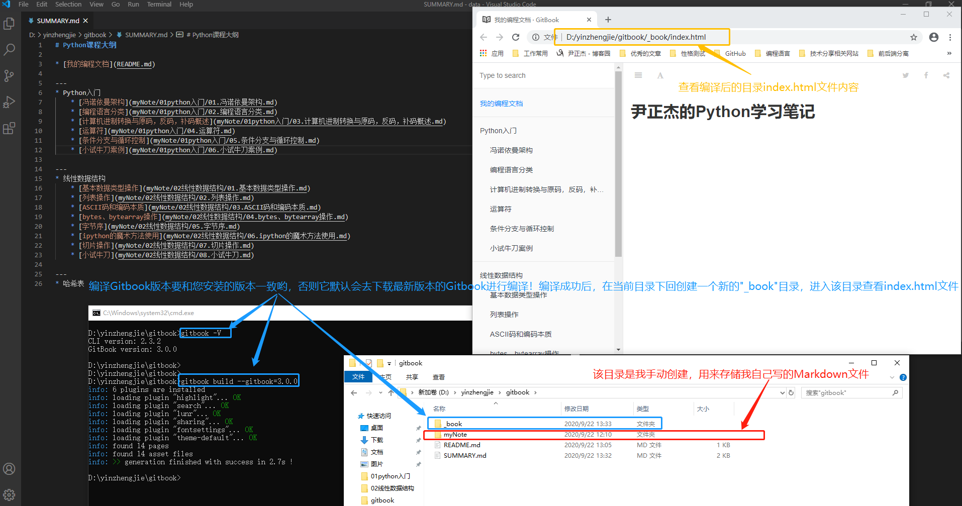Open Chrome's three-dot menu

950,37
